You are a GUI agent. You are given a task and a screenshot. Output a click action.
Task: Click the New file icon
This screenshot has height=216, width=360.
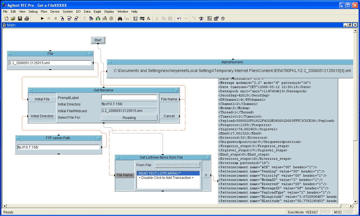6,19
